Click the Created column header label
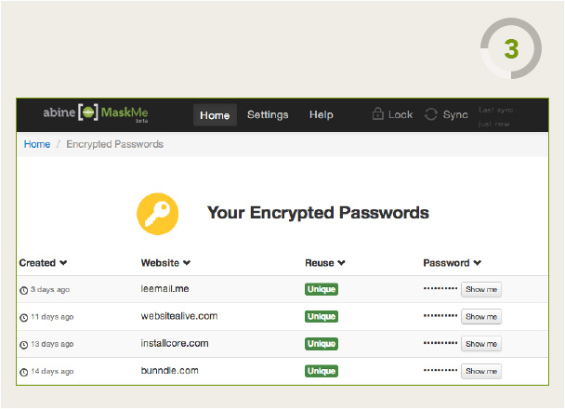The width and height of the screenshot is (565, 409). pos(37,263)
